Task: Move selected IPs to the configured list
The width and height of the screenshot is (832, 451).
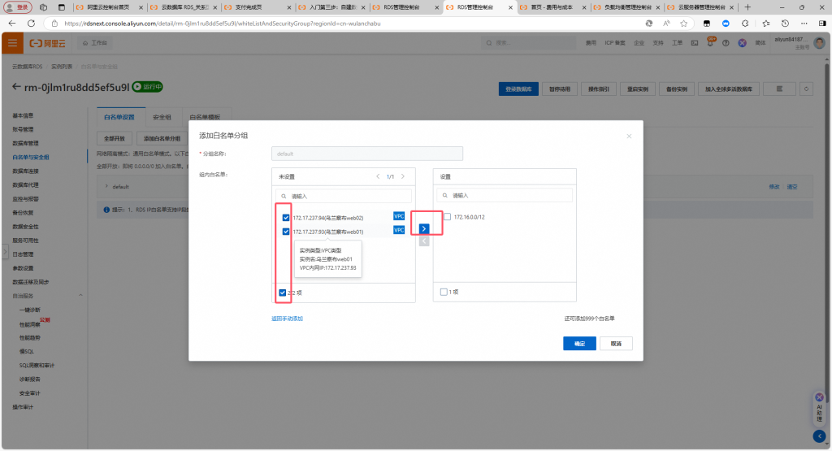Action: [x=424, y=228]
